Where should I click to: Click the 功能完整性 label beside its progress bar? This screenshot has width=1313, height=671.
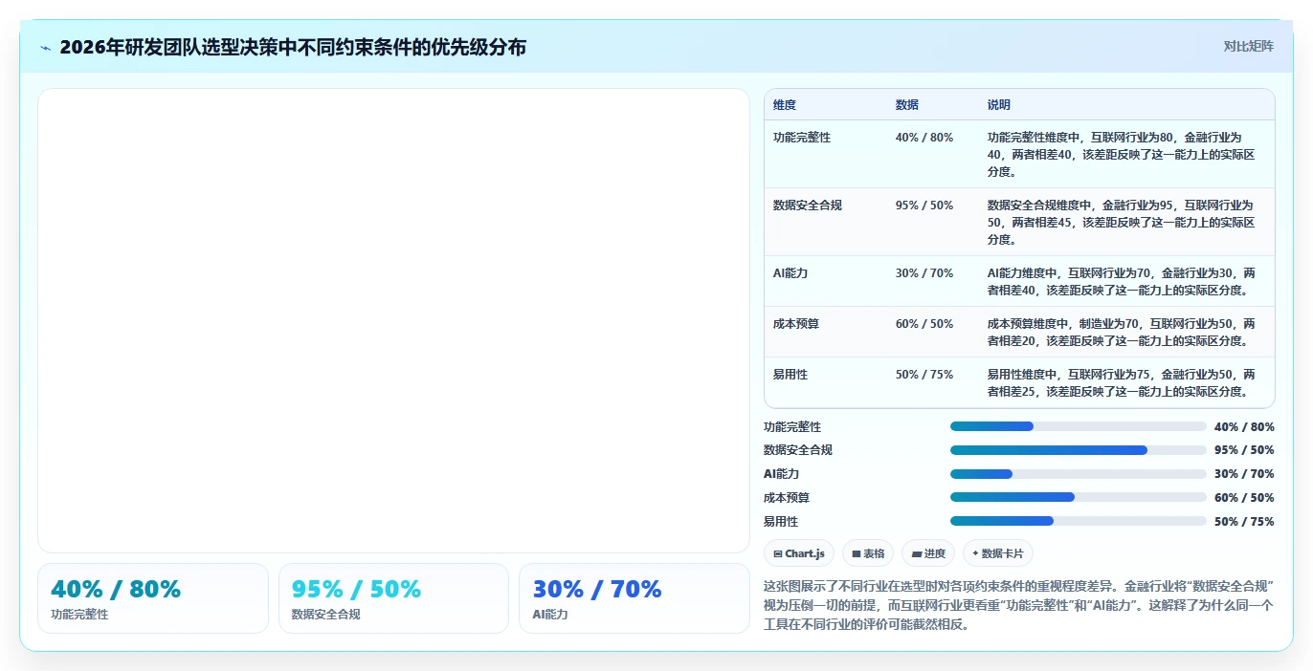pos(792,427)
